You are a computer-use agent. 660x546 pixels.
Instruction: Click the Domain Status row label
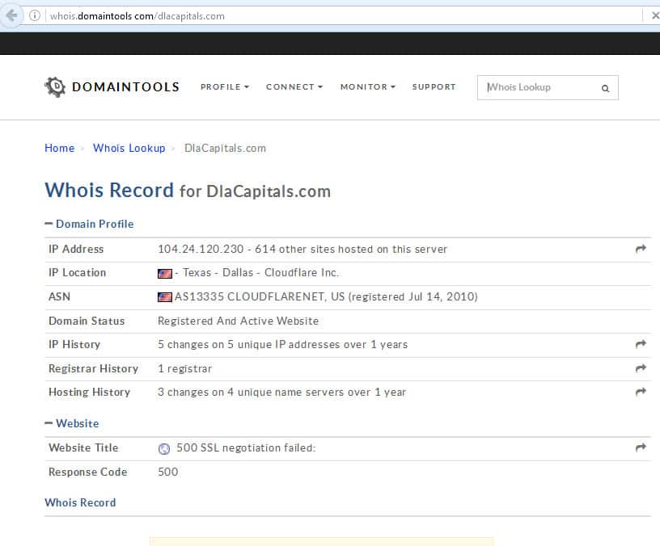pos(87,321)
